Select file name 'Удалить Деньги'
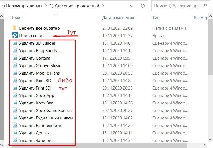This screenshot has height=148, width=213. click(x=34, y=133)
